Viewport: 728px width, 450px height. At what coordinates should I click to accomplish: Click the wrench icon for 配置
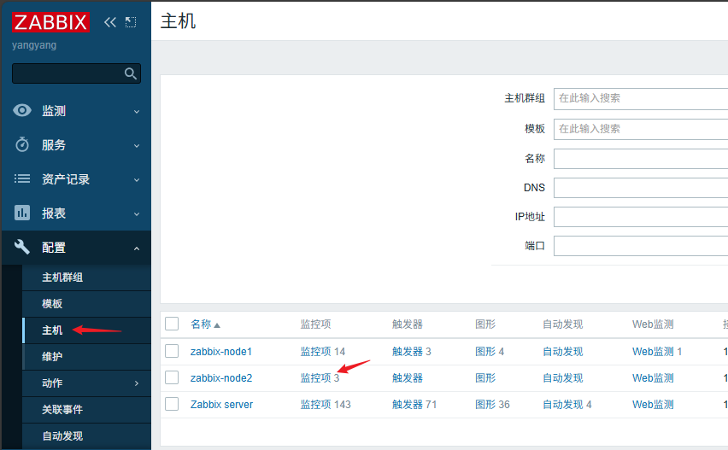(22, 247)
